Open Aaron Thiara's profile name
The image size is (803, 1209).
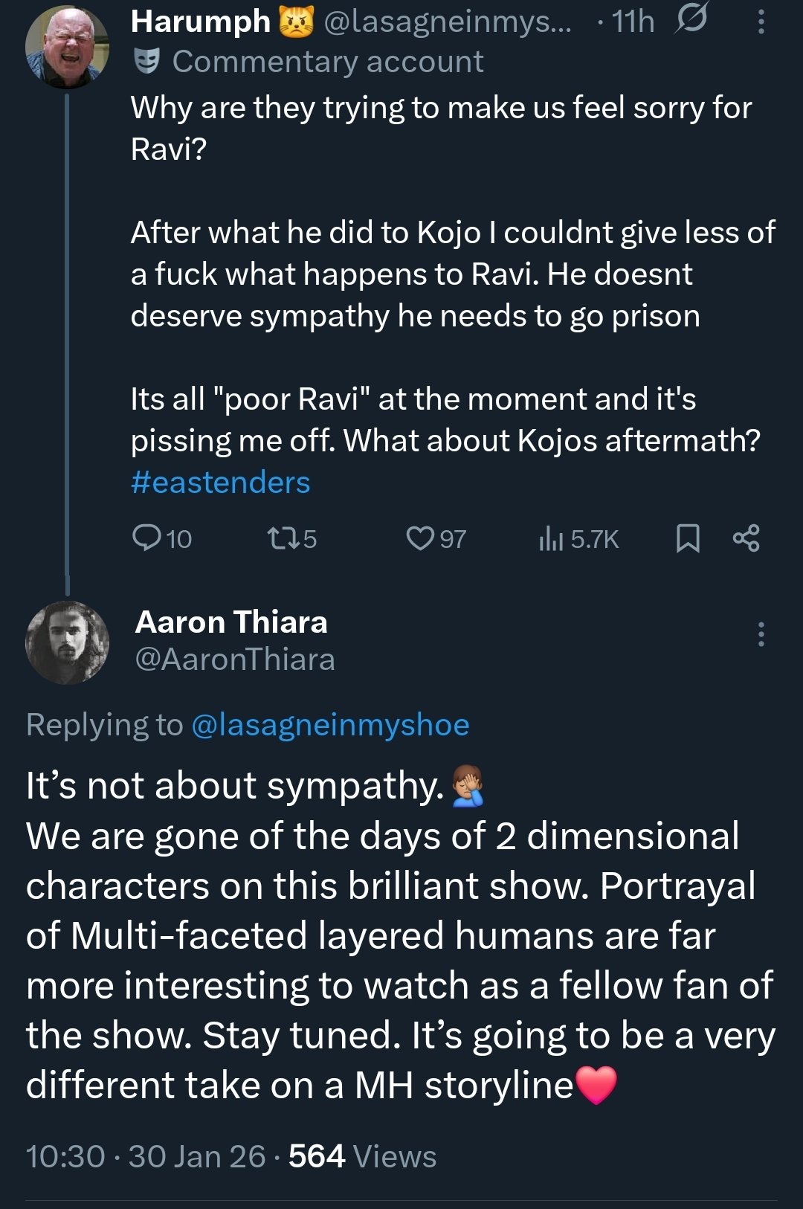click(231, 622)
